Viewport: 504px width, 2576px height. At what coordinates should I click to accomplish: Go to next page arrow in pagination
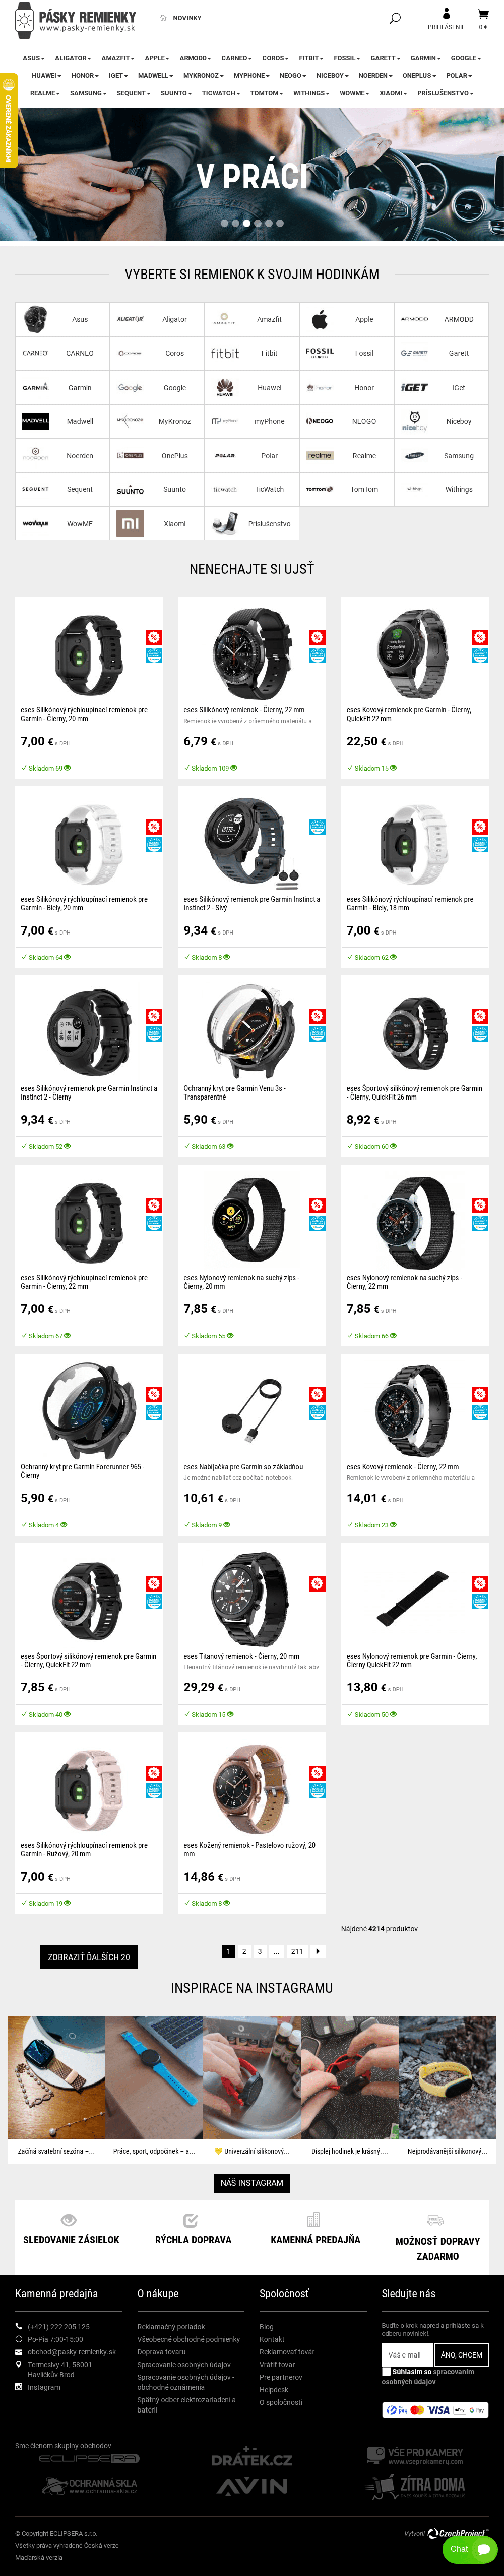tap(318, 1950)
